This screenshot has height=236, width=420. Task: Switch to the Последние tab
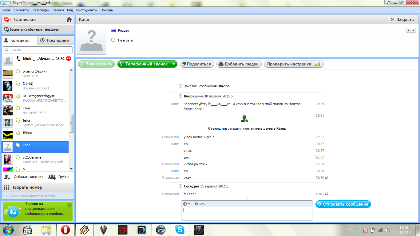pyautogui.click(x=55, y=40)
